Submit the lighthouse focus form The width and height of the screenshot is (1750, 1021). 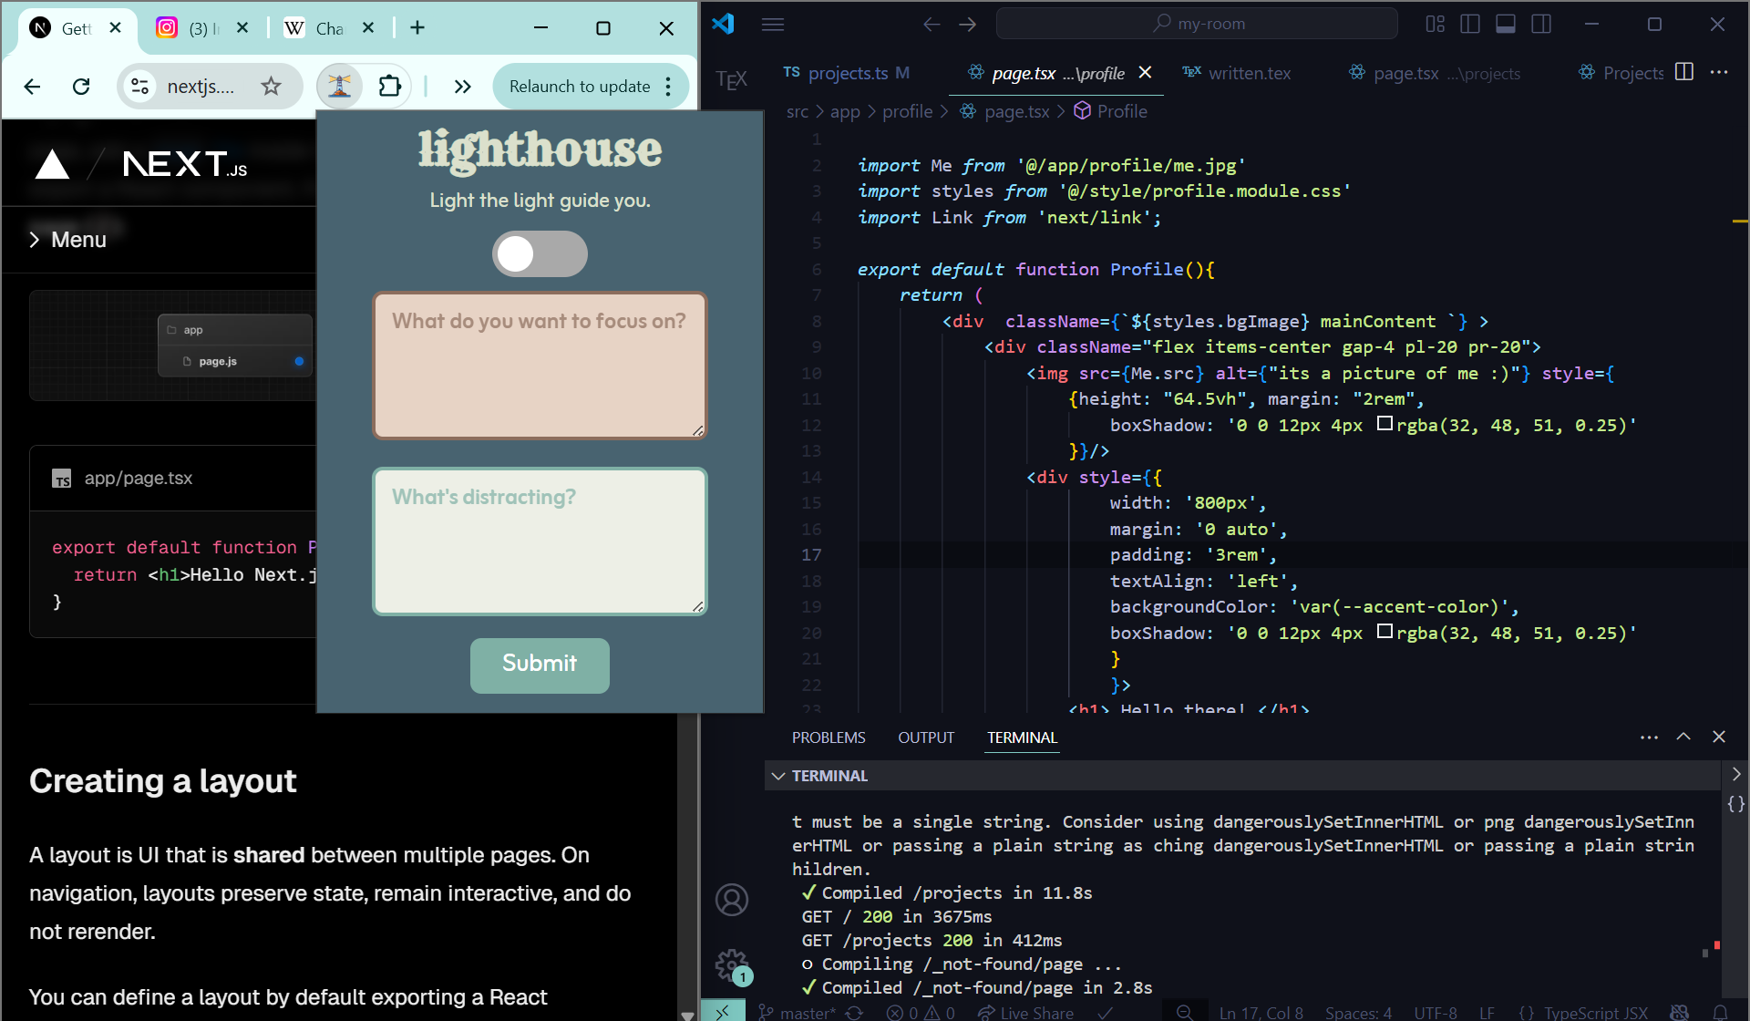[540, 665]
